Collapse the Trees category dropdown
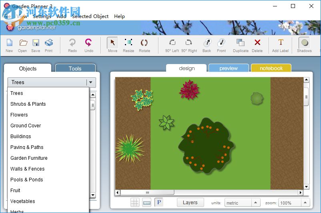This screenshot has width=321, height=213. click(91, 82)
